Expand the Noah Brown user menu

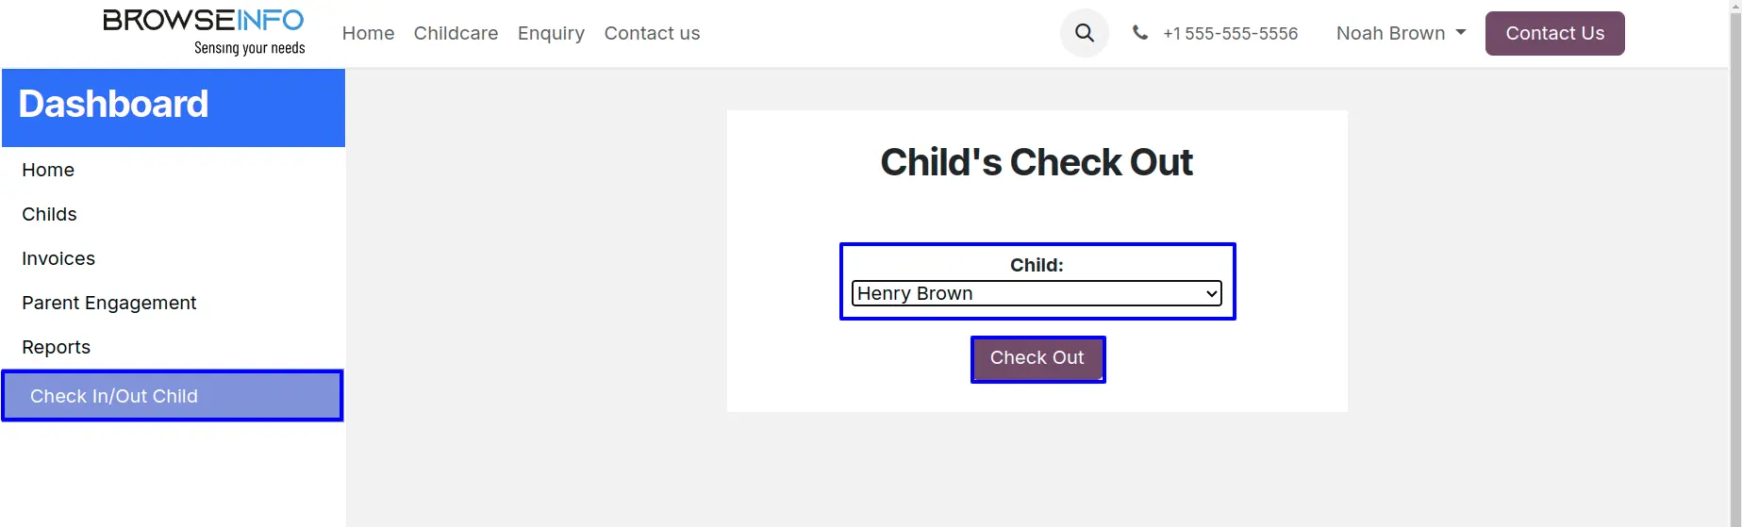click(x=1401, y=33)
